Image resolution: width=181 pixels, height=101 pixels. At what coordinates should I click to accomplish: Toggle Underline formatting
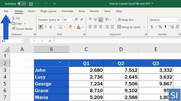(51, 27)
